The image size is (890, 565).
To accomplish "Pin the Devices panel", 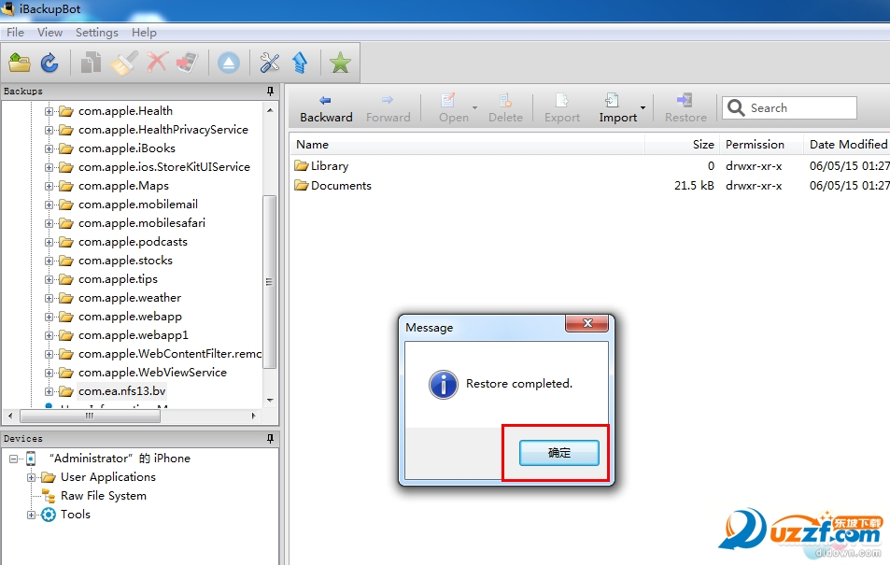I will click(270, 438).
